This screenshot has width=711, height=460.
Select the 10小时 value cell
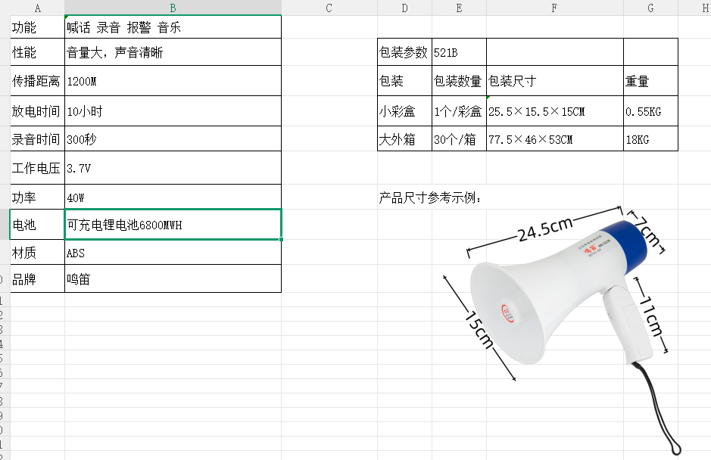(x=173, y=111)
